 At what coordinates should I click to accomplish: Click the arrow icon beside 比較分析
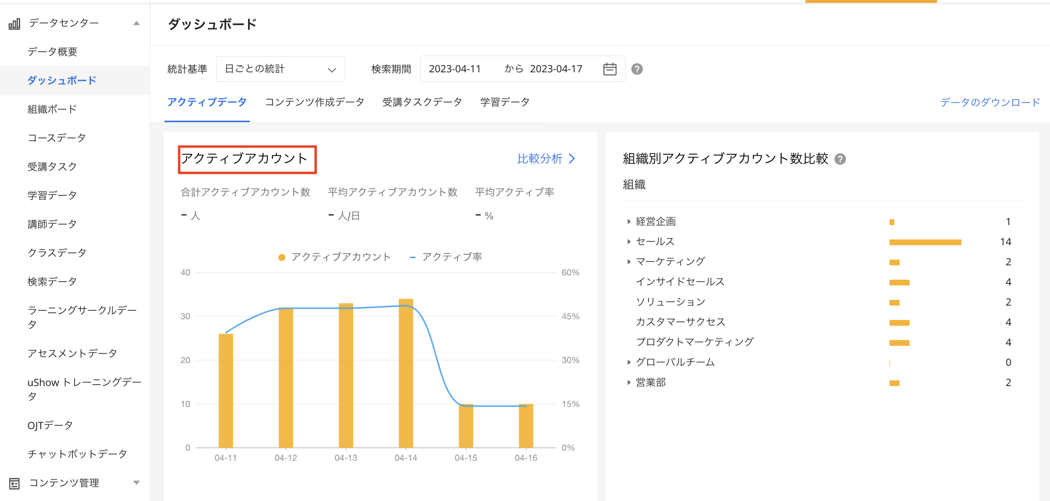572,159
